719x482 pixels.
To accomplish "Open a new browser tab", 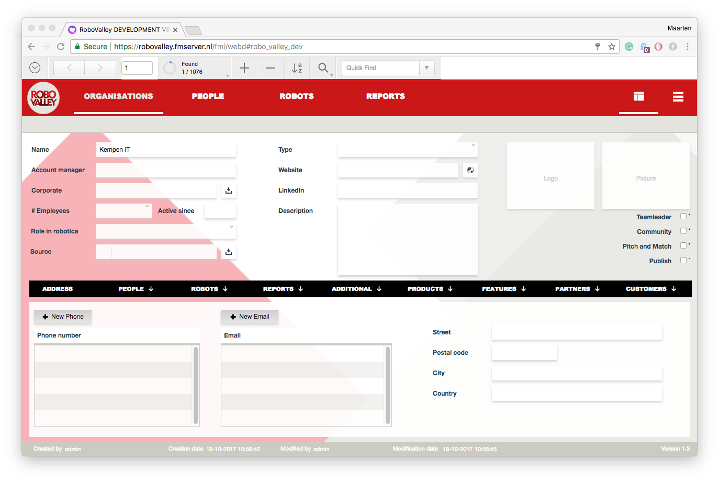I will (x=193, y=30).
